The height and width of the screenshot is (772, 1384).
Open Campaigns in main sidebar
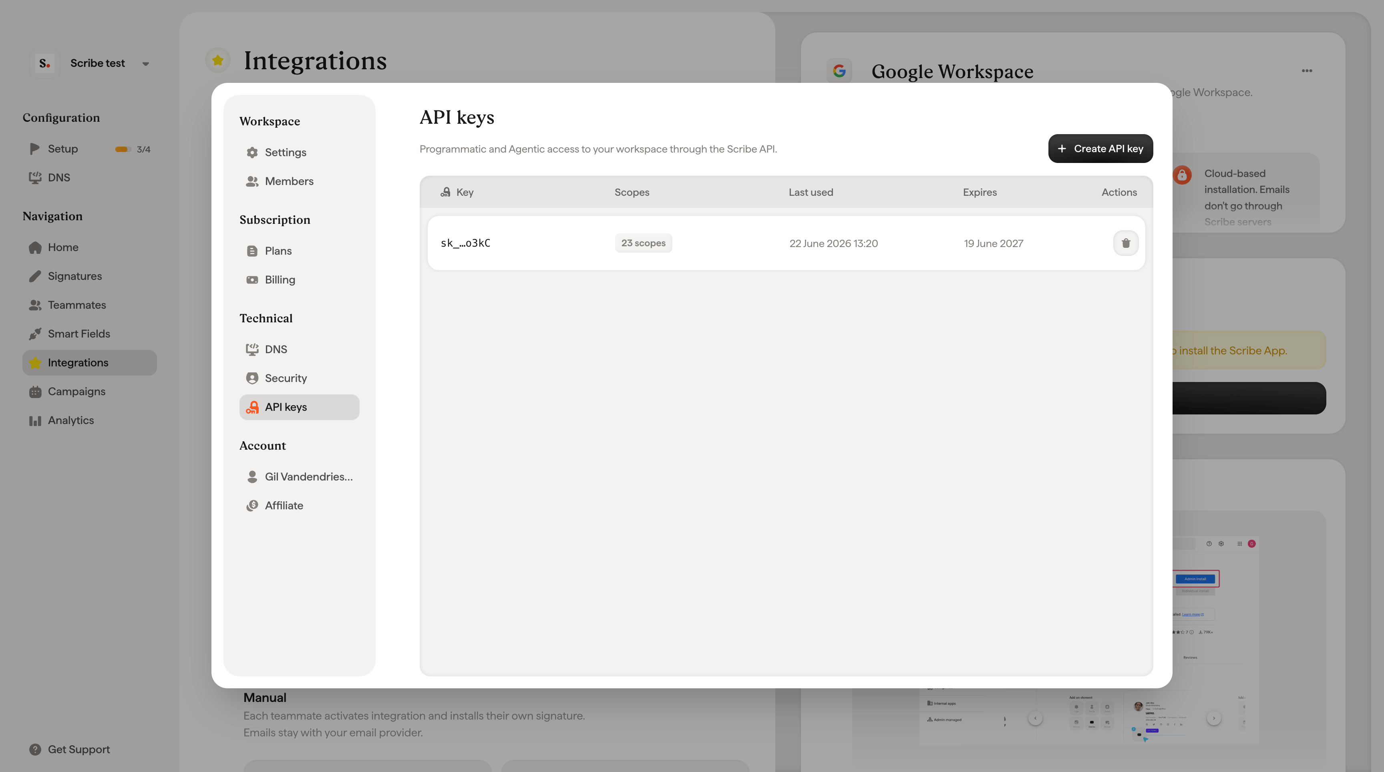89,392
